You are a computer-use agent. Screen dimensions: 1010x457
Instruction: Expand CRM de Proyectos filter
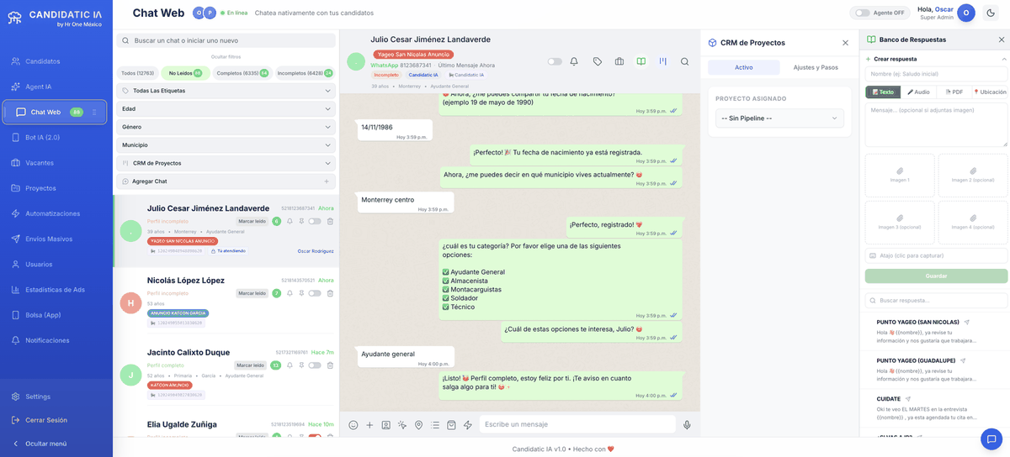tap(226, 163)
